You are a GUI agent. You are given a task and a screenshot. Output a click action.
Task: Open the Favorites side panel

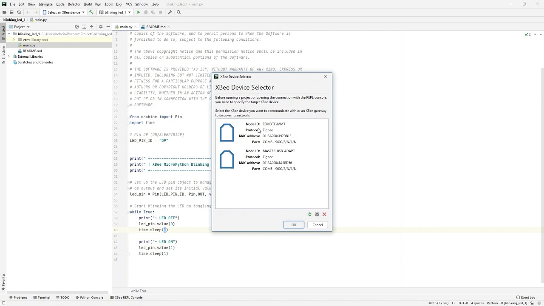click(3, 282)
